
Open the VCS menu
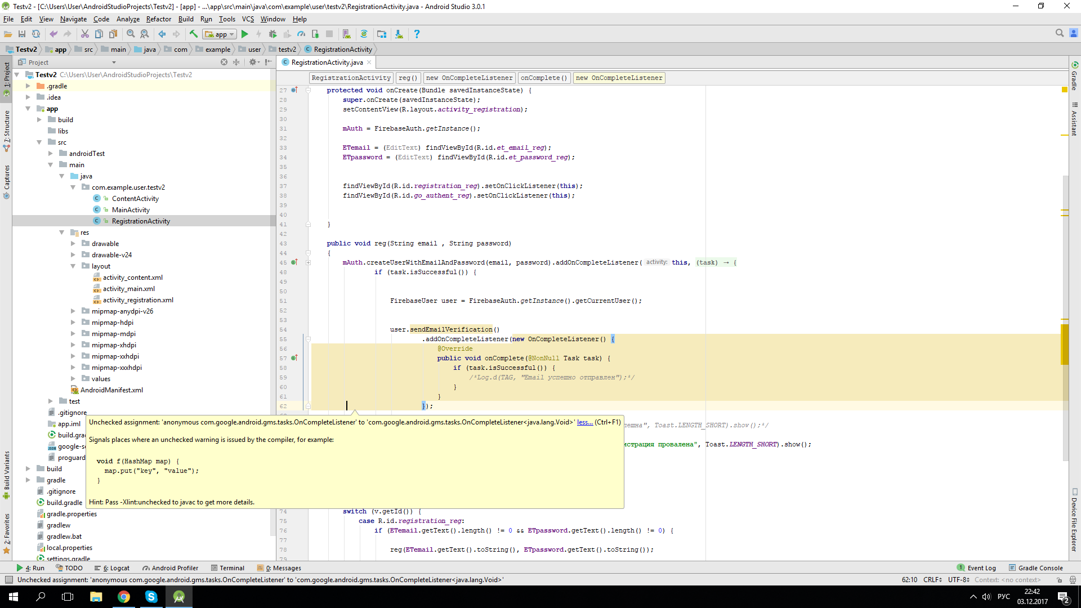[x=248, y=19]
